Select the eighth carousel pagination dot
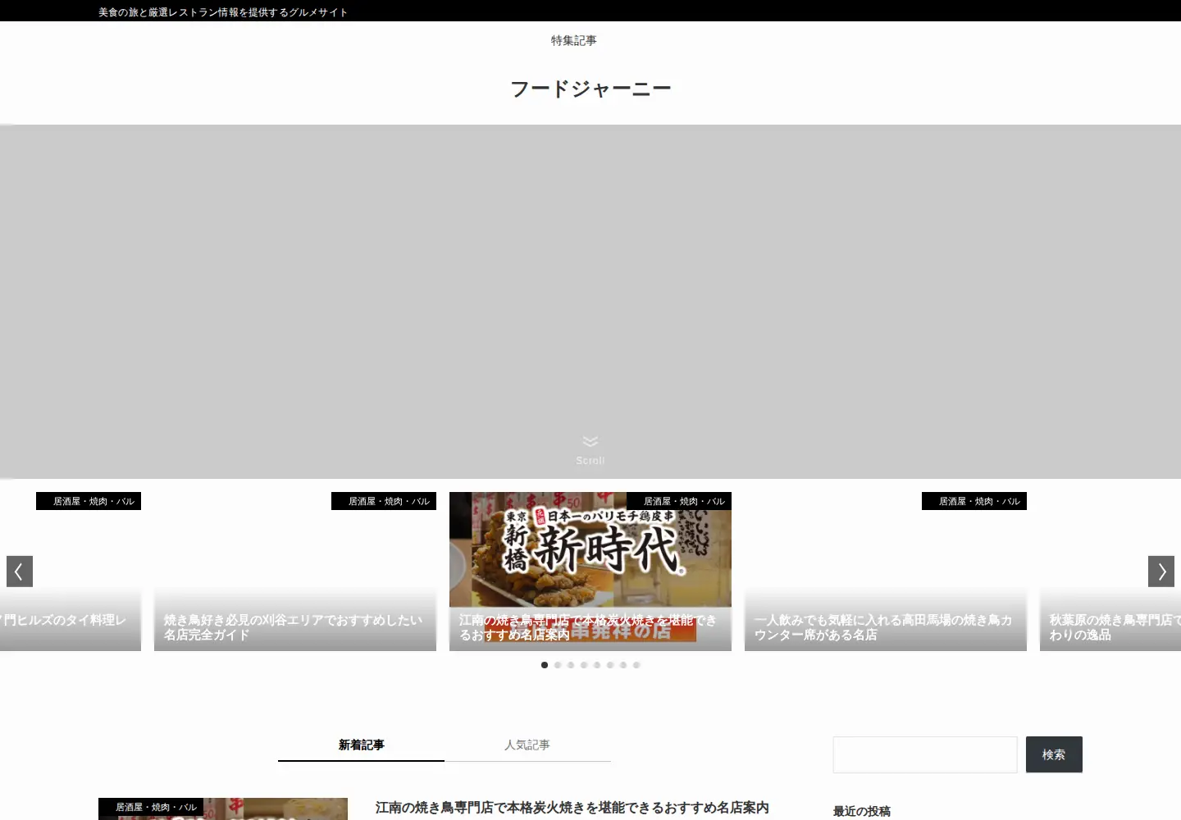The image size is (1181, 820). pos(636,665)
